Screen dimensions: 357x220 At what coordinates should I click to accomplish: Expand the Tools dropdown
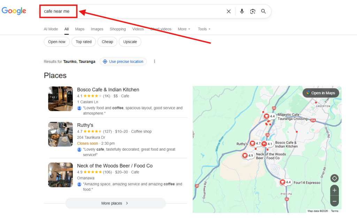pyautogui.click(x=204, y=29)
